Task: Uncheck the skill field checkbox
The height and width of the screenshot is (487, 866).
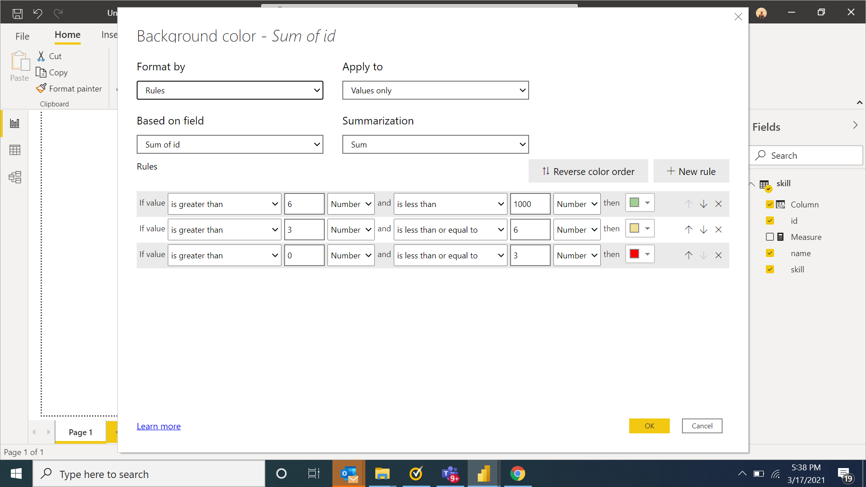Action: pos(770,269)
